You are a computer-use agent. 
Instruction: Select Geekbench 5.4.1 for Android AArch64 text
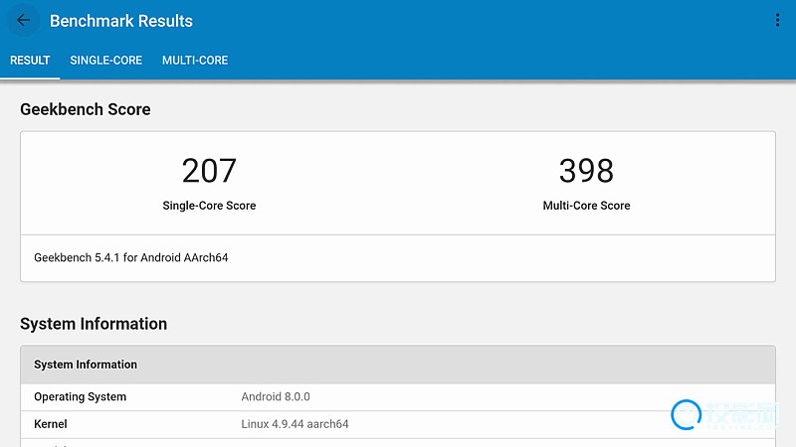[x=131, y=257]
